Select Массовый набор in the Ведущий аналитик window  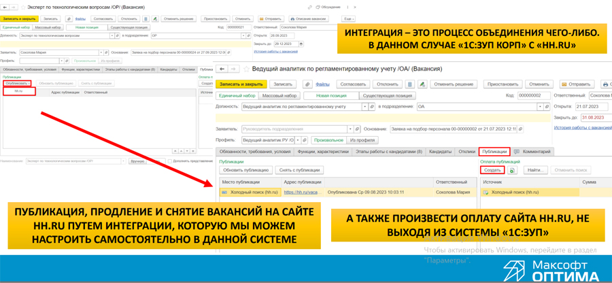point(279,96)
